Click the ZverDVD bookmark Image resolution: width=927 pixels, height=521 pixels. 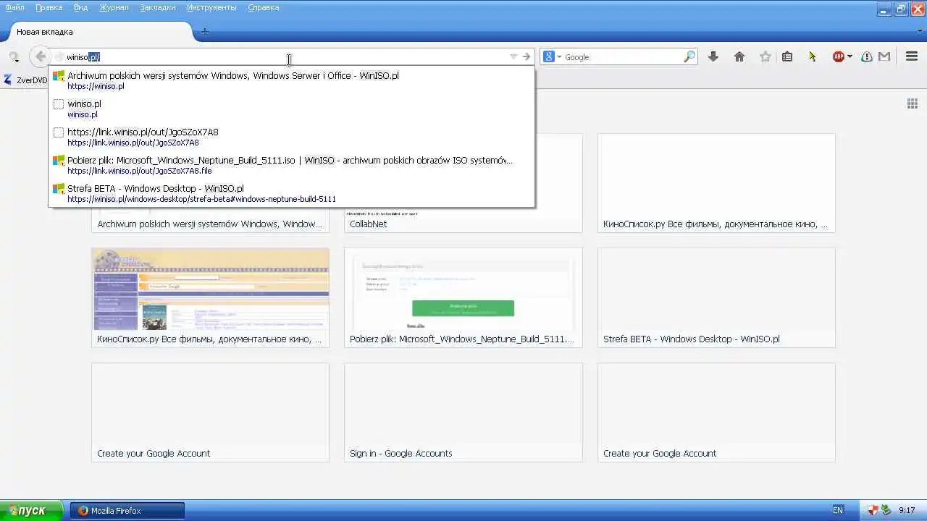coord(25,80)
